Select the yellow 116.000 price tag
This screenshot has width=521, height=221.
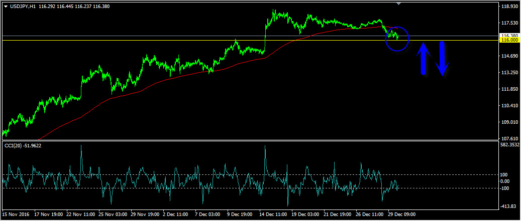coord(510,40)
